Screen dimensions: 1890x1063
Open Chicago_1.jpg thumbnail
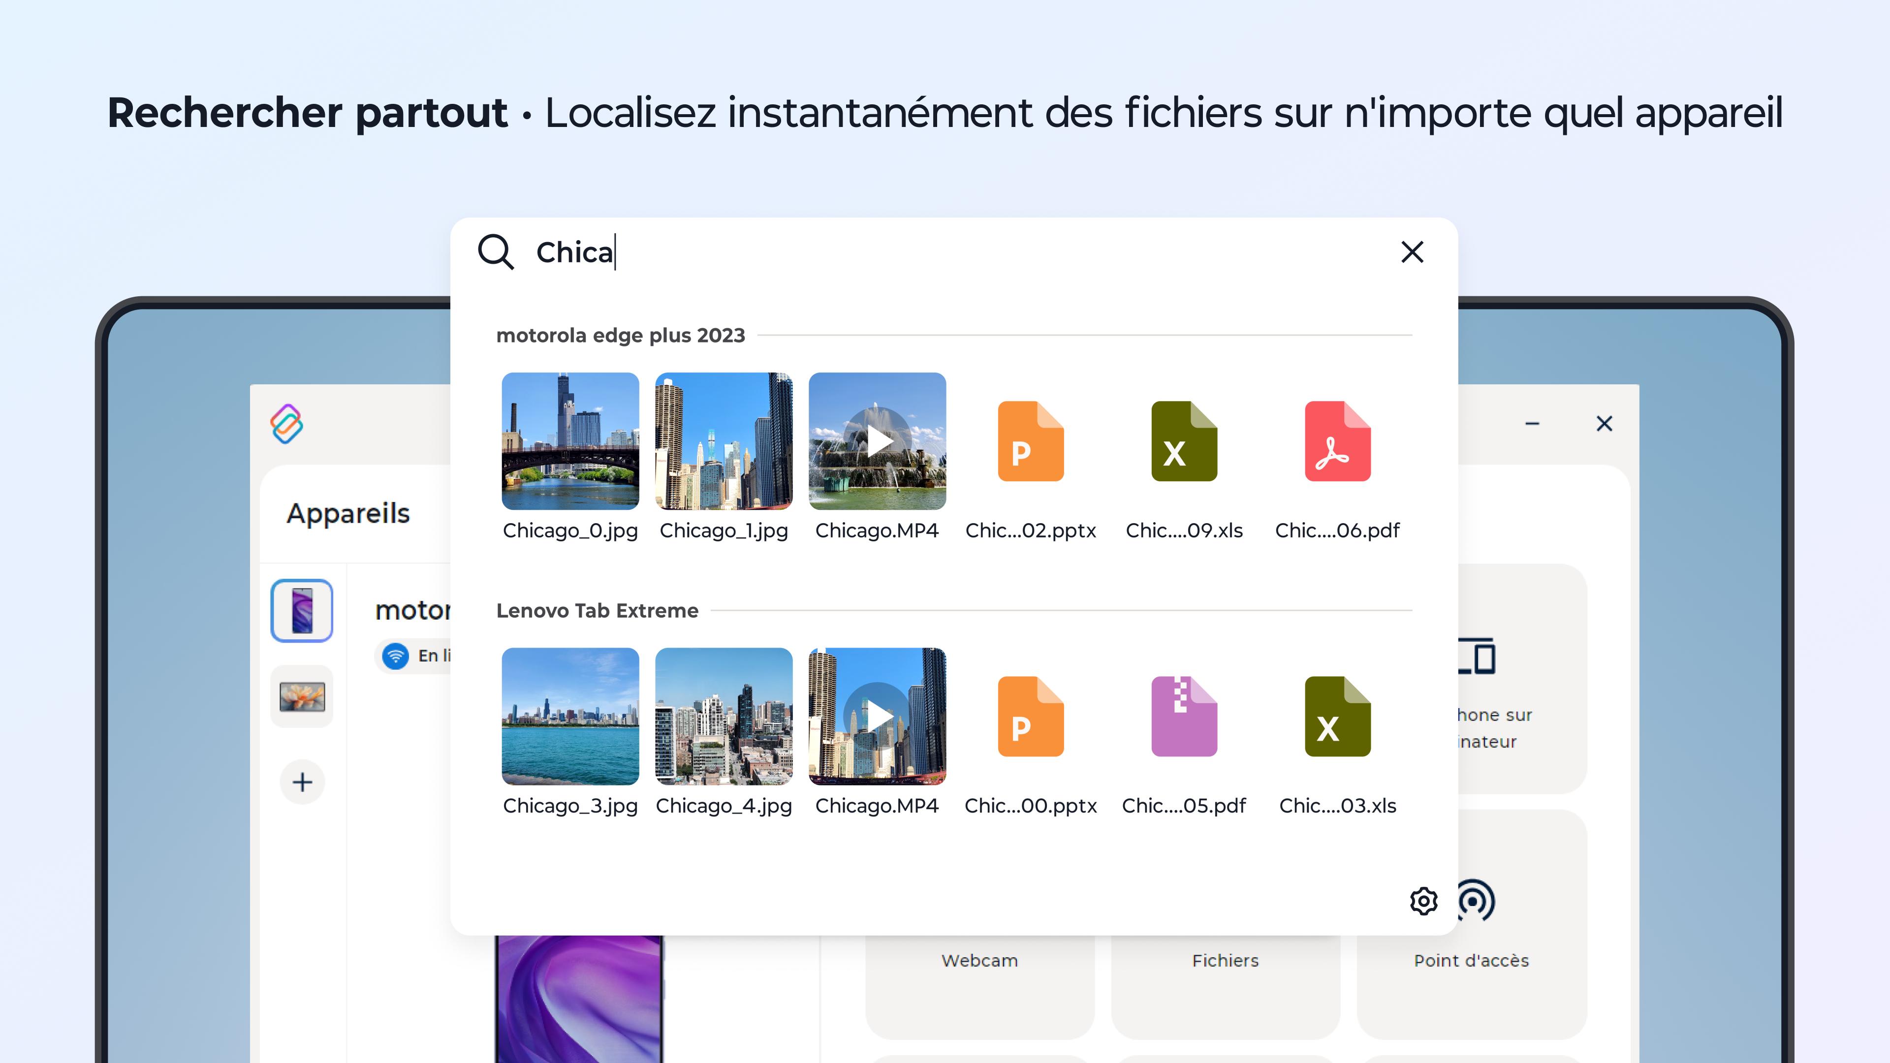pos(724,441)
